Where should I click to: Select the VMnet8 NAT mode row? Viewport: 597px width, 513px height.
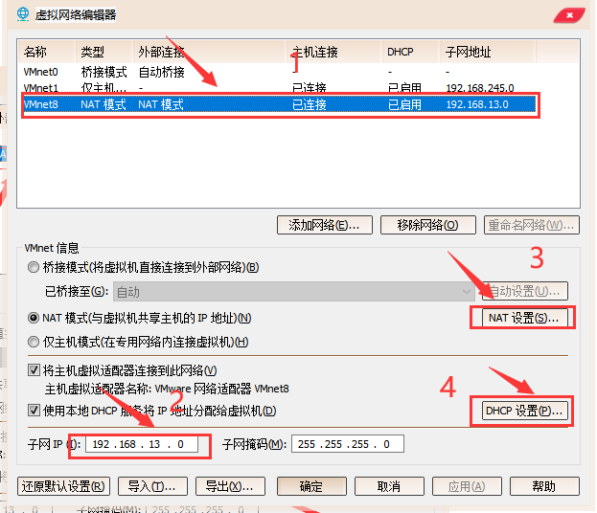click(278, 104)
